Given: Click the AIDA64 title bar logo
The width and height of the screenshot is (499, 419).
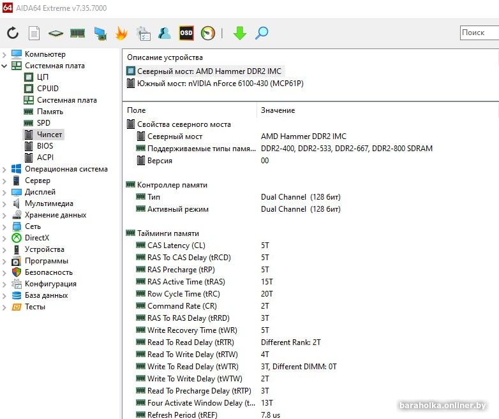Looking at the screenshot, I should (x=7, y=8).
